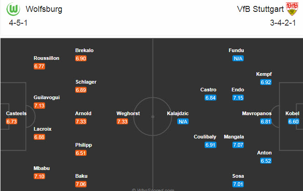Click Casteels' 6.73 goalkeeper rating
This screenshot has width=303, height=191.
point(12,121)
